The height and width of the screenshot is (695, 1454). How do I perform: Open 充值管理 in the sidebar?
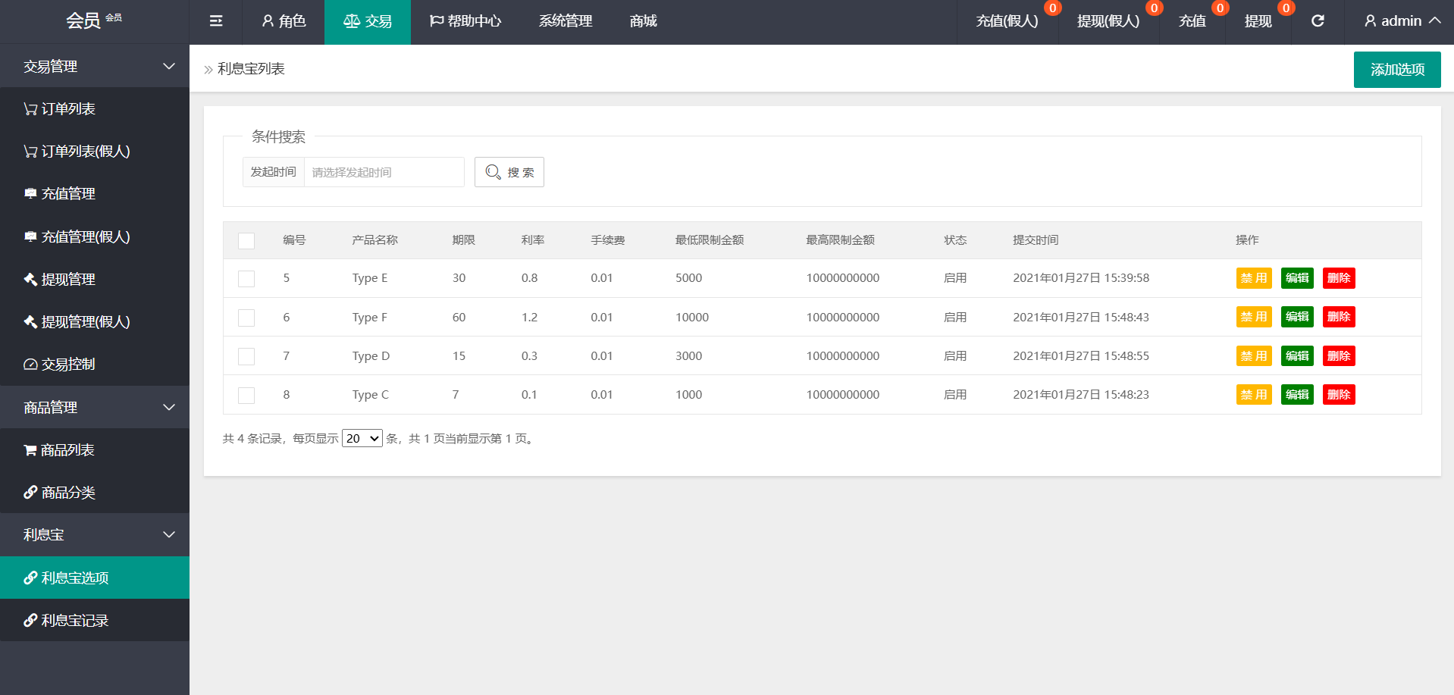[x=68, y=194]
